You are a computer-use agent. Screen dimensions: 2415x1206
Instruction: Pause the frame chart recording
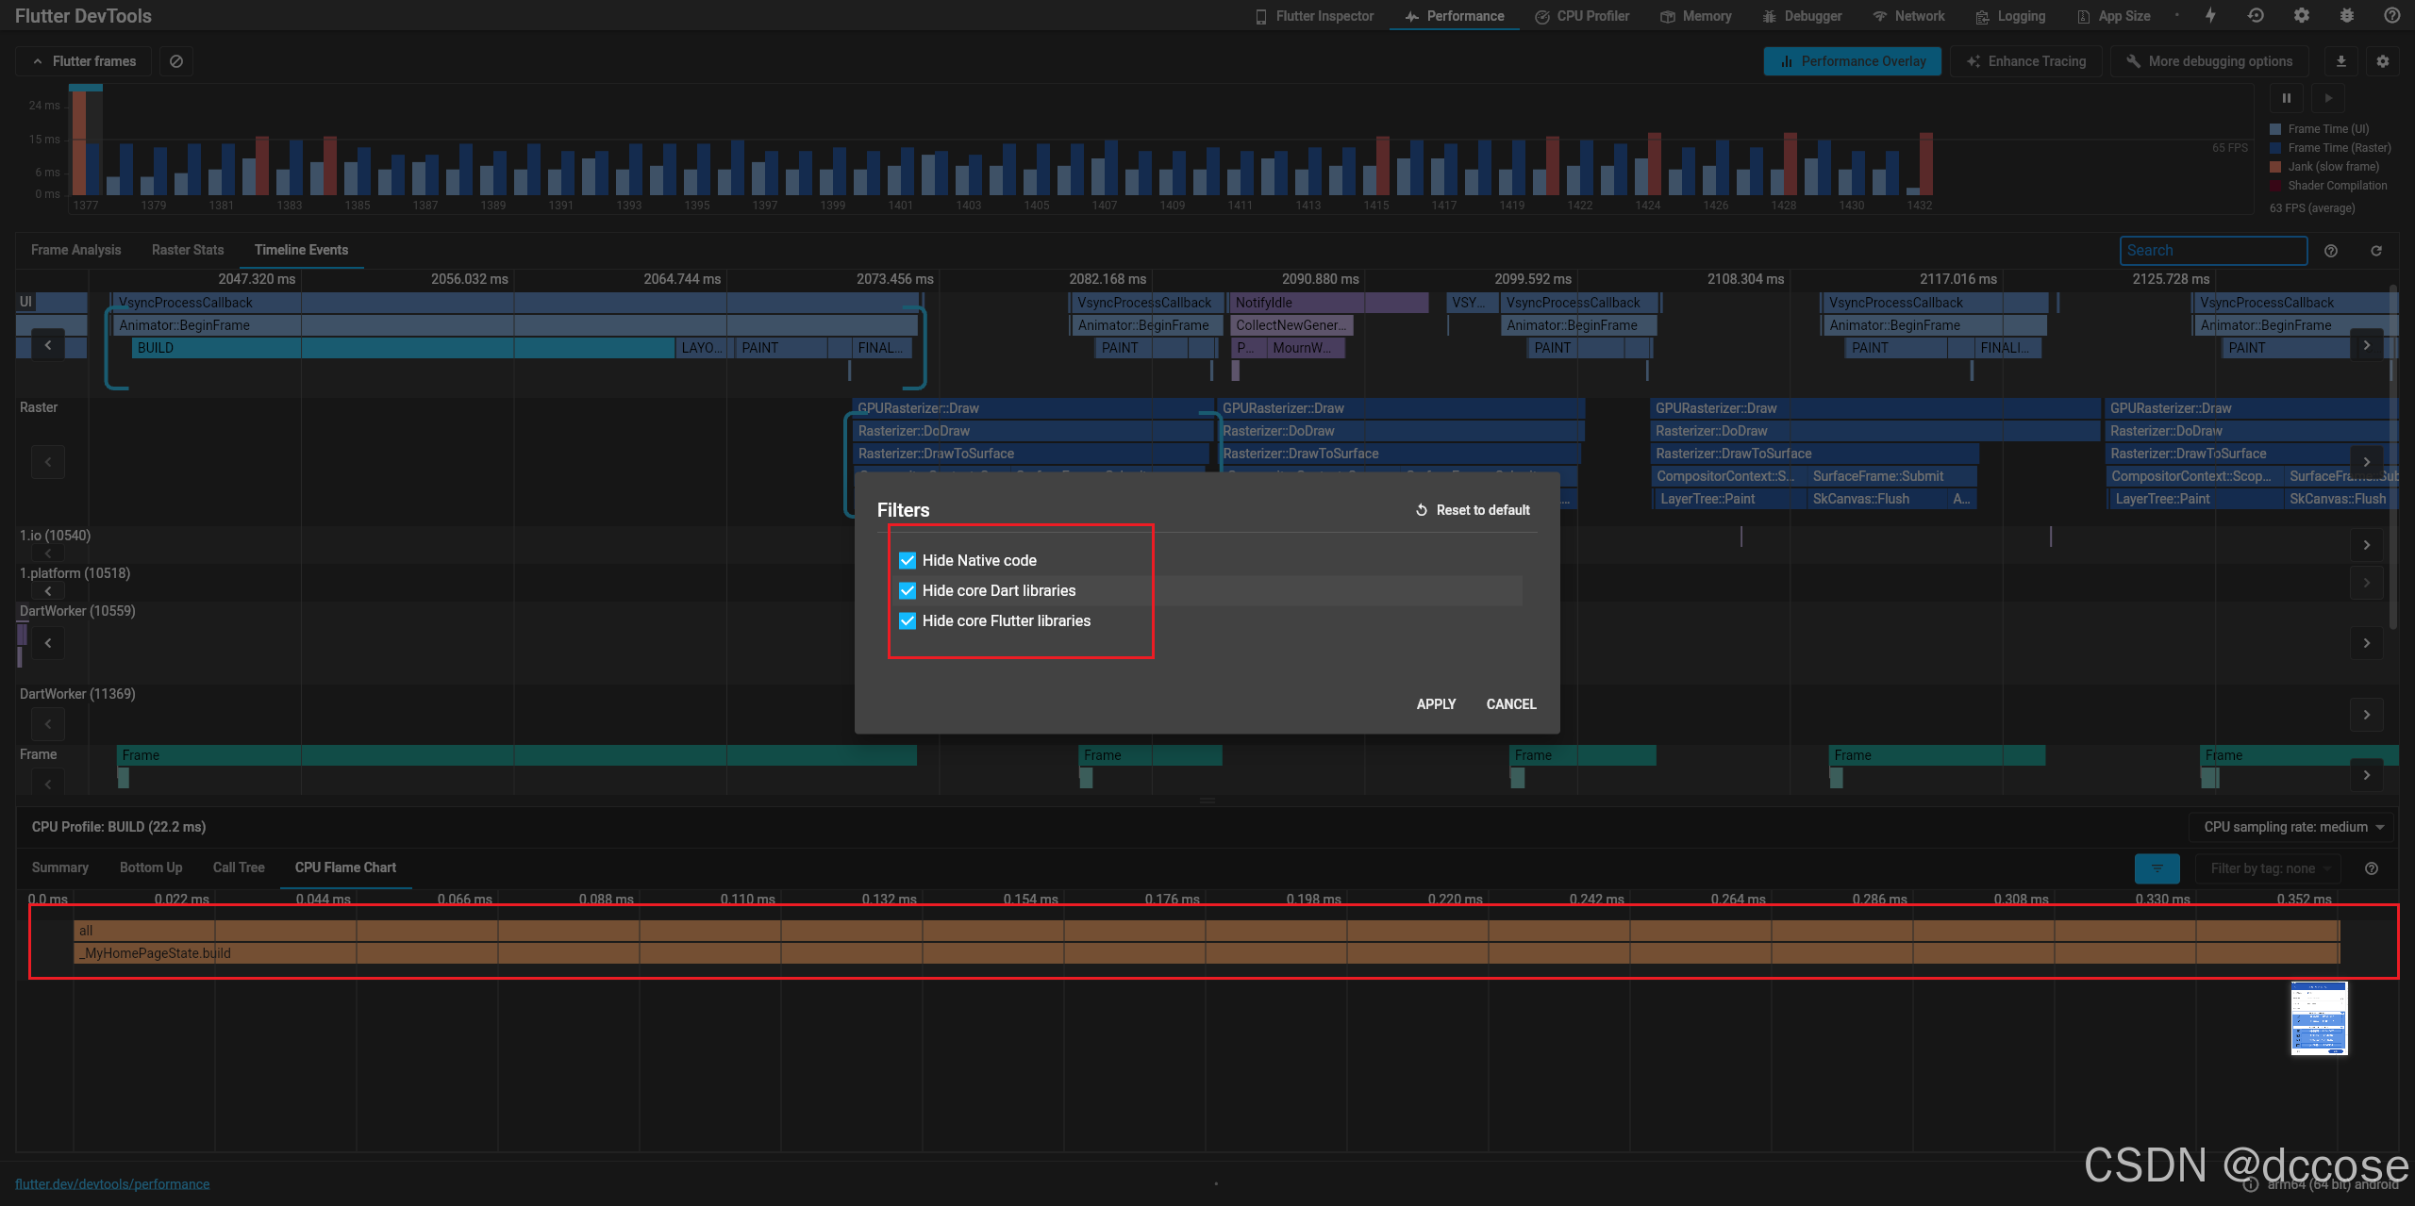2286,98
